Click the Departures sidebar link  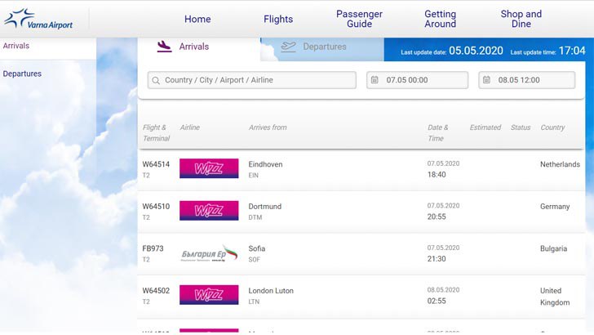(22, 74)
